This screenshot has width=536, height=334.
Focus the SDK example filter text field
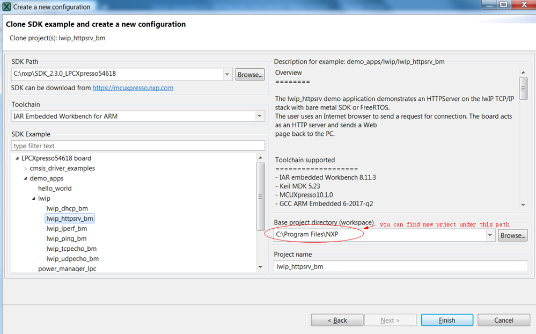(138, 146)
